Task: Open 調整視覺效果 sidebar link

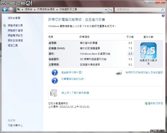Action: (15, 25)
